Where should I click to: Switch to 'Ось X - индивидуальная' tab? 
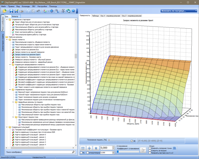pos(110,16)
